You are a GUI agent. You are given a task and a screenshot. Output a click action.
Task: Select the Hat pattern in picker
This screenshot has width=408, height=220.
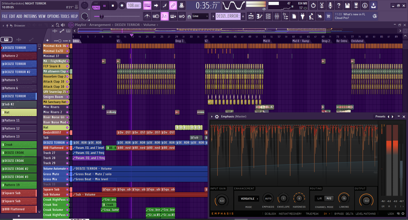coord(19,112)
